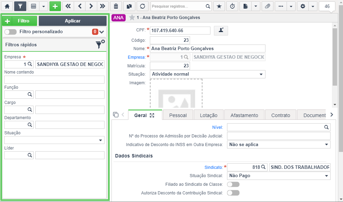Switch to the Contrato tab
The image size is (343, 202).
click(x=281, y=115)
